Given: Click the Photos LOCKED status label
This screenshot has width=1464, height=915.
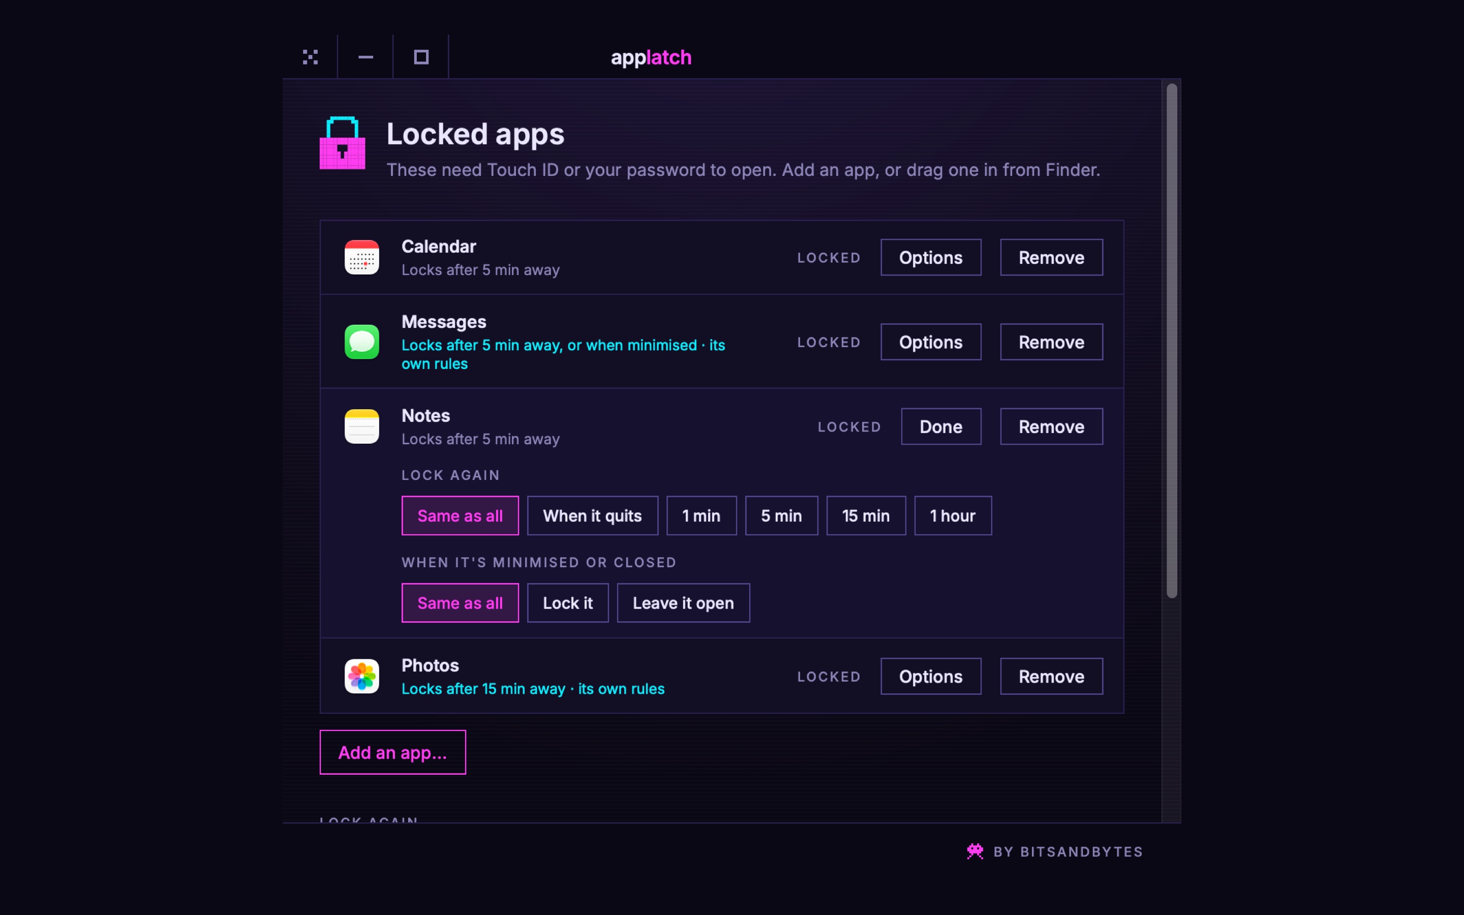Looking at the screenshot, I should (x=829, y=677).
